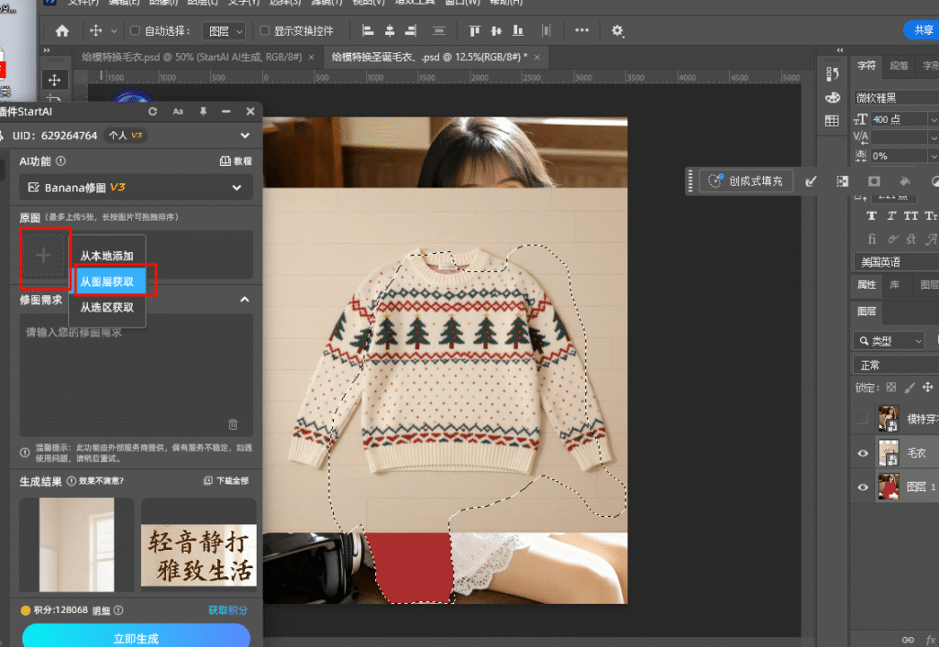Click the refresh icon in StartAI panel
Screen dimensions: 939x647
tap(153, 111)
